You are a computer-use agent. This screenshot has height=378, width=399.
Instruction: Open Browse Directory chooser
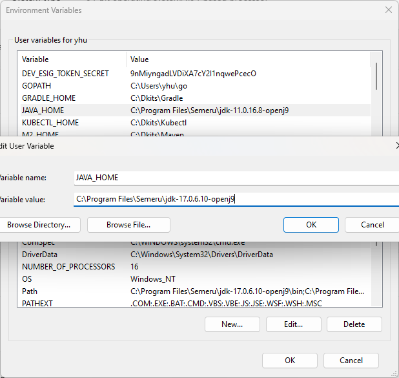coord(39,225)
